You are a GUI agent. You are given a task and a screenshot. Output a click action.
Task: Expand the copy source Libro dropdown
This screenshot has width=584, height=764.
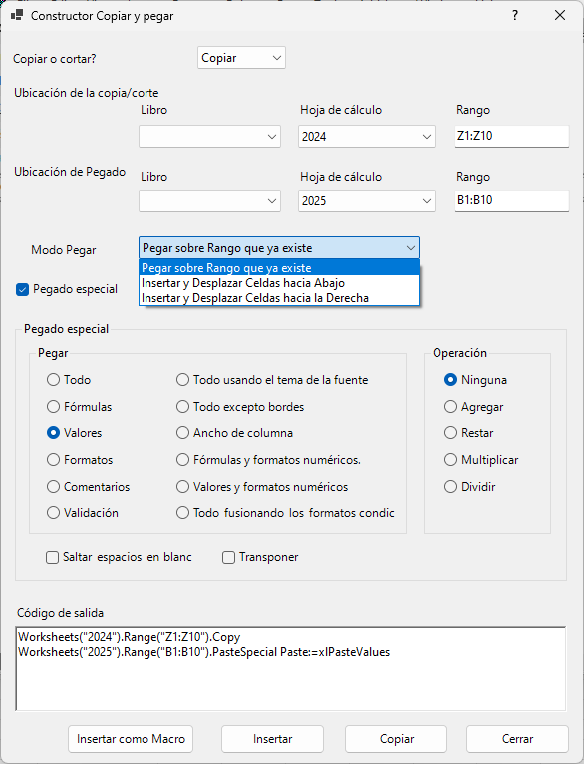tap(209, 137)
